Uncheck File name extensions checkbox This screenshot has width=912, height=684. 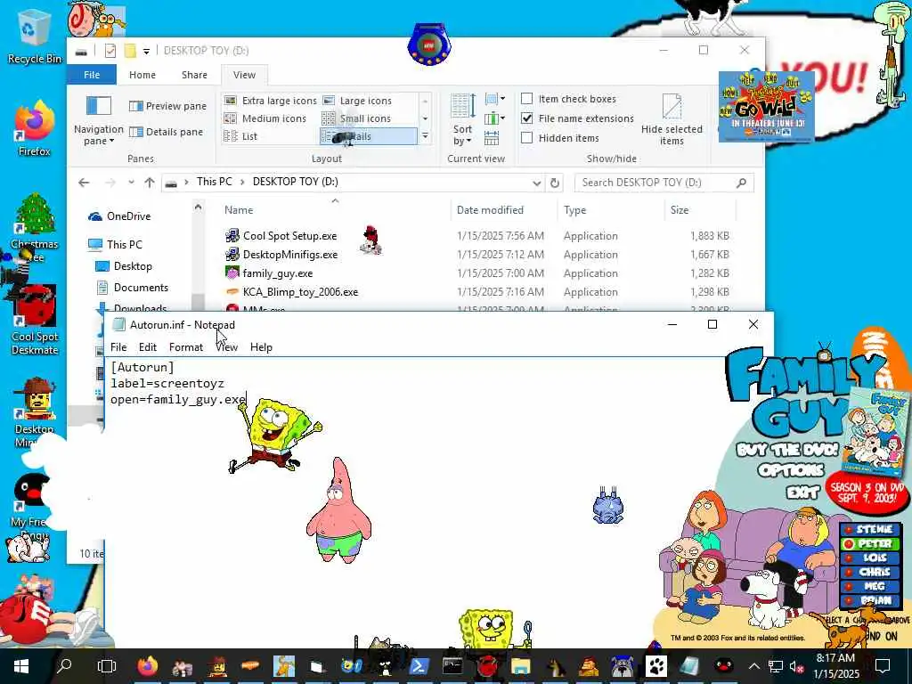tap(527, 118)
